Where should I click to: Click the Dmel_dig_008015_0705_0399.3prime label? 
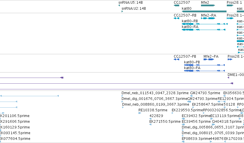tap(213, 133)
